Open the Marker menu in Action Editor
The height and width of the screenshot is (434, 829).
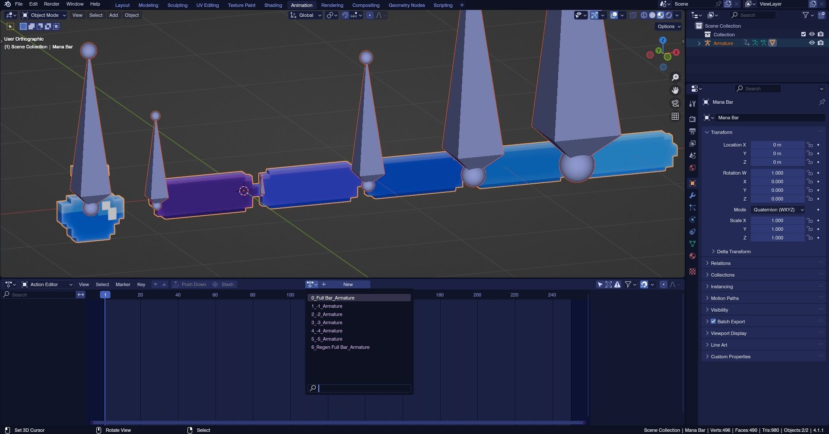pyautogui.click(x=123, y=284)
